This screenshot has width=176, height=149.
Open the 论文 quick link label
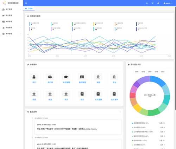tap(82, 99)
